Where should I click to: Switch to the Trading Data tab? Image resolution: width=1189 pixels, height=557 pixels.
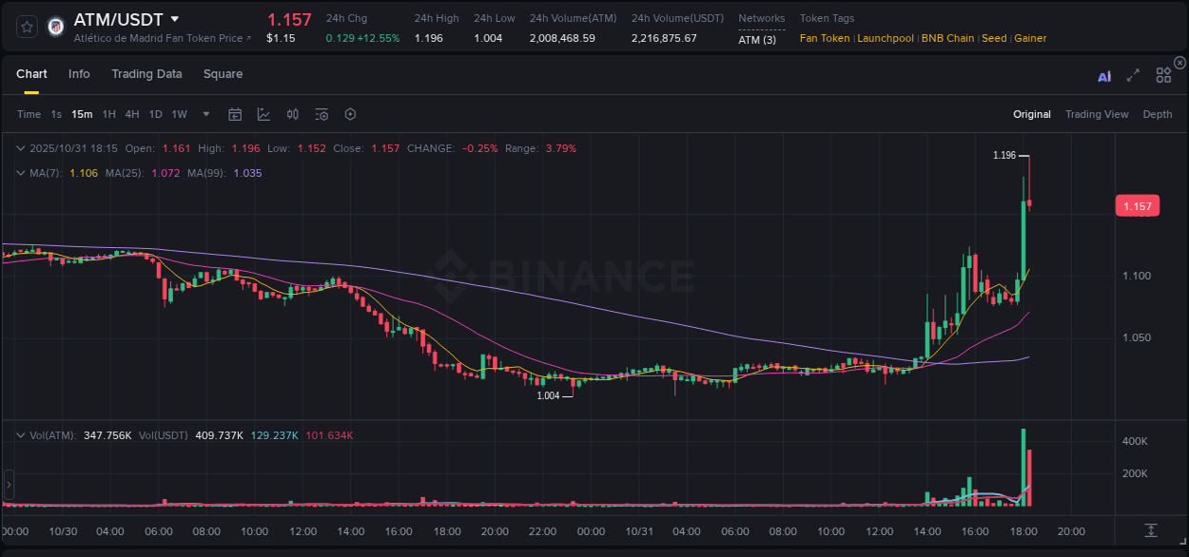(x=146, y=74)
